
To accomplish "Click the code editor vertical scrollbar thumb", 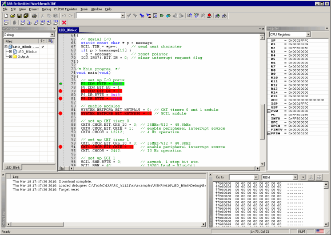I will pyautogui.click(x=262, y=121).
